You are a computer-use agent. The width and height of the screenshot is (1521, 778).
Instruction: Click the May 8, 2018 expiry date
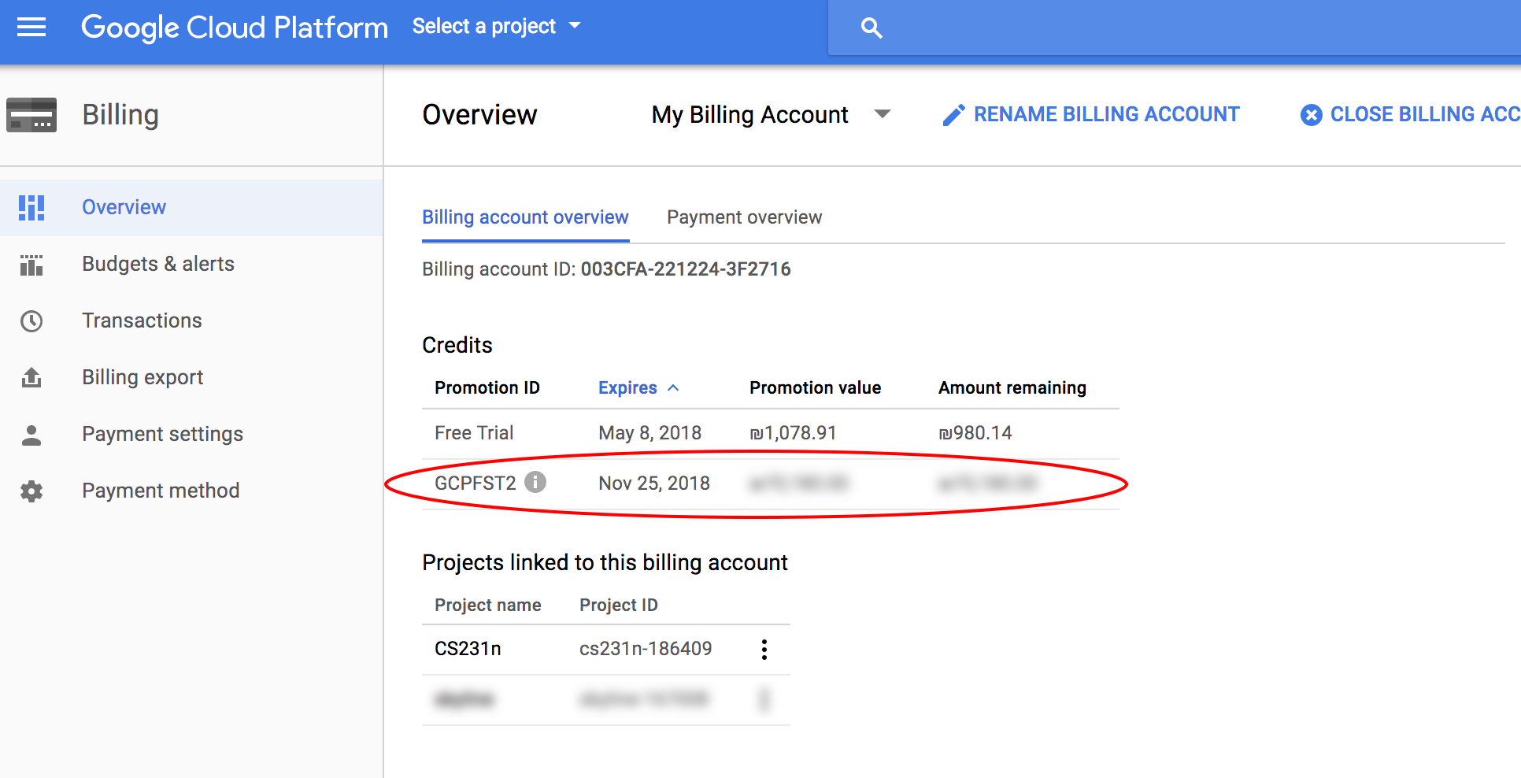coord(649,433)
